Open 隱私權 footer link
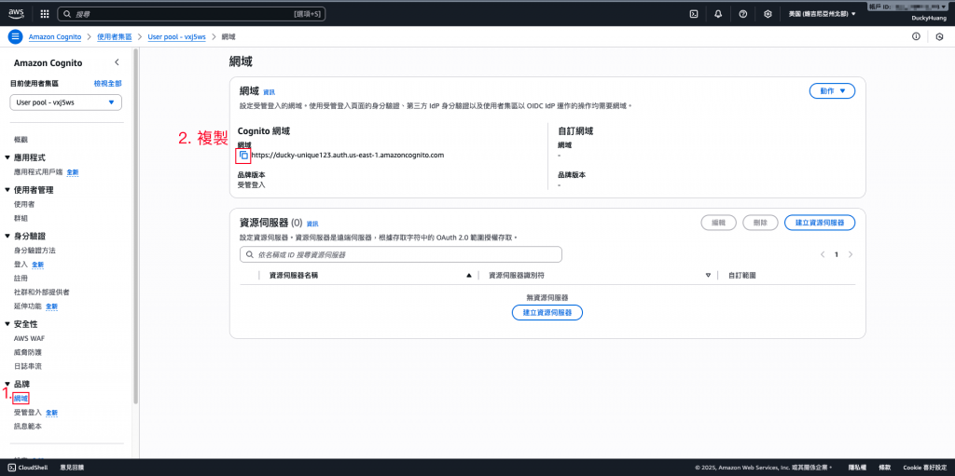The height and width of the screenshot is (476, 955). (x=856, y=468)
